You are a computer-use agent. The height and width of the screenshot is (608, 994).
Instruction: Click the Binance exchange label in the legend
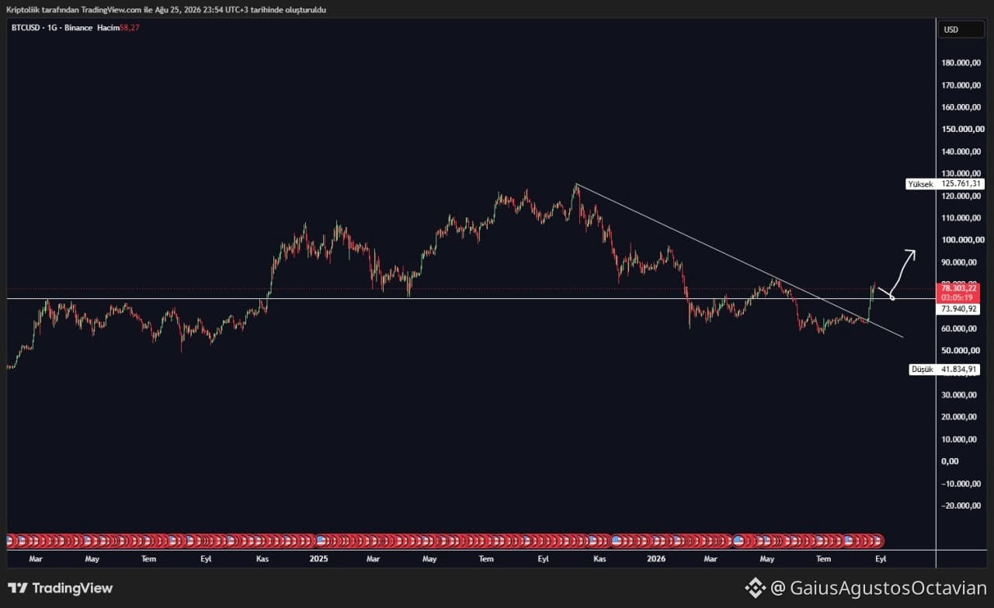pyautogui.click(x=78, y=28)
